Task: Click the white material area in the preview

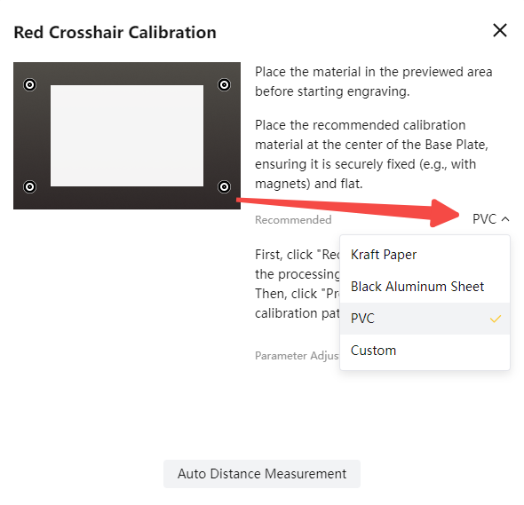Action: click(x=127, y=136)
